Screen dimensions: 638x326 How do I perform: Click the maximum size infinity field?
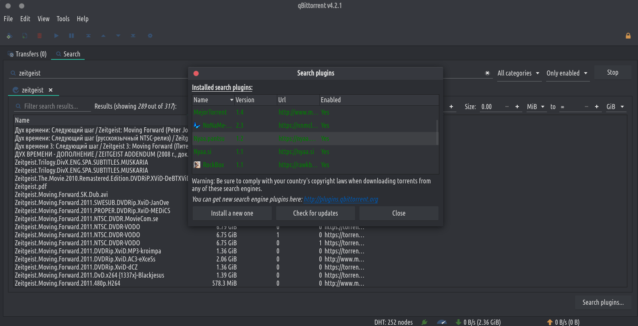571,107
